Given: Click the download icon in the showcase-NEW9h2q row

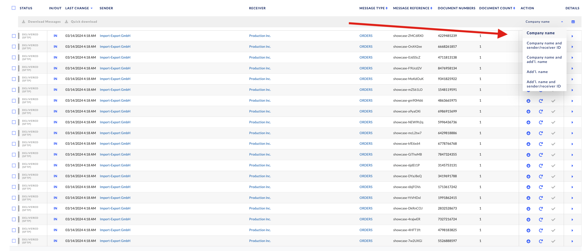Looking at the screenshot, I should [x=528, y=123].
